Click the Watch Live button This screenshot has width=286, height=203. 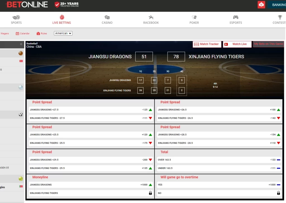point(237,44)
